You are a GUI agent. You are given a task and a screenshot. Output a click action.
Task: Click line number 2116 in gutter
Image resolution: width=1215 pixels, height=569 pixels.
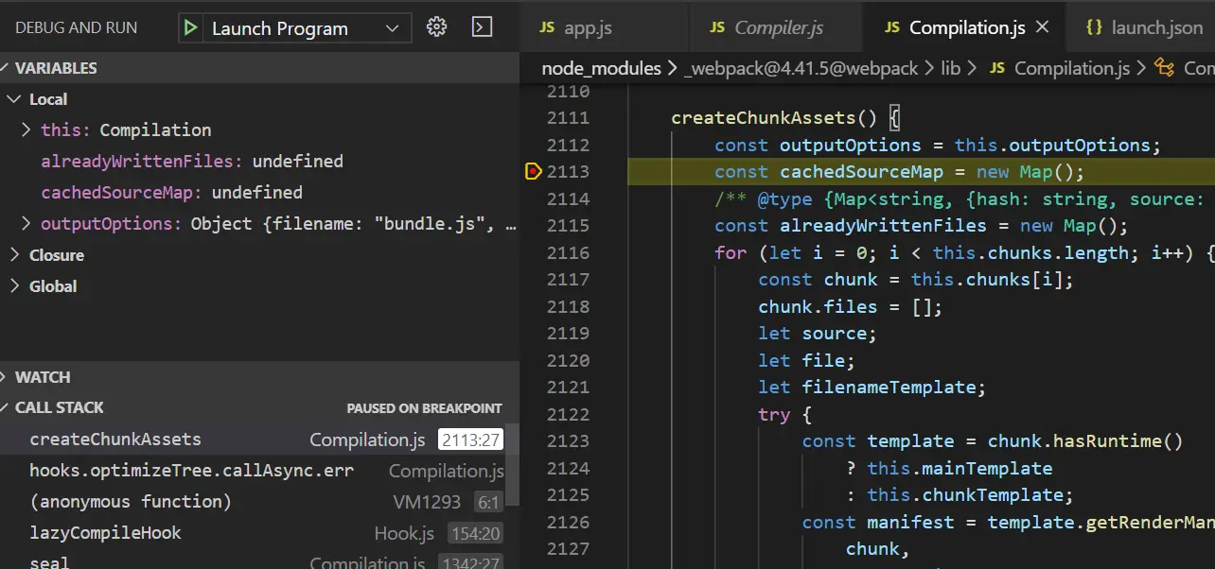pyautogui.click(x=568, y=253)
